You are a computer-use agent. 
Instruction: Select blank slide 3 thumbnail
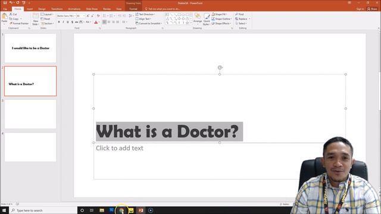30,114
